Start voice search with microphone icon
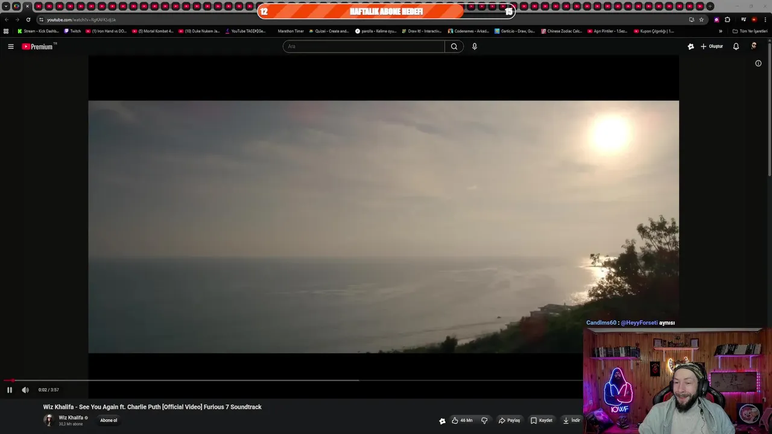This screenshot has width=772, height=434. point(475,46)
